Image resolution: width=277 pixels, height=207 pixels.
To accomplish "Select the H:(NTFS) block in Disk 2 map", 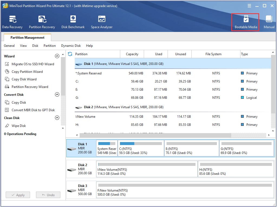I will (x=236, y=169).
